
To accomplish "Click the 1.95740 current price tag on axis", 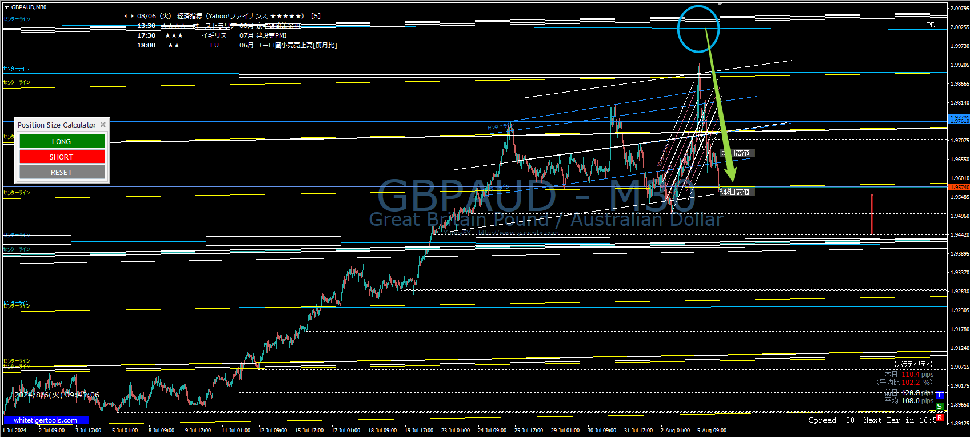I will point(959,188).
